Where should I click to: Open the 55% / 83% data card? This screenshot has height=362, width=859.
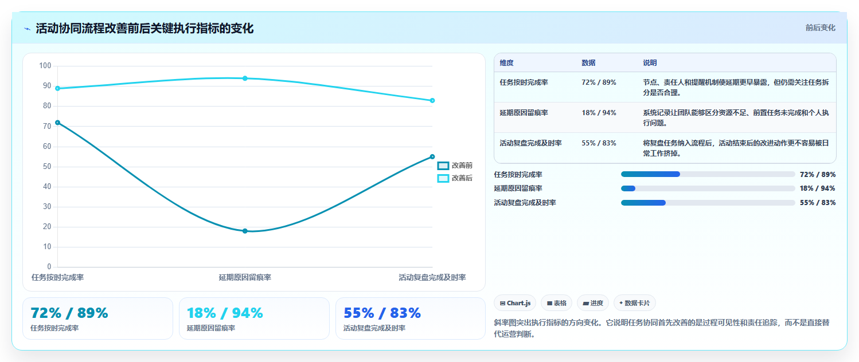411,318
